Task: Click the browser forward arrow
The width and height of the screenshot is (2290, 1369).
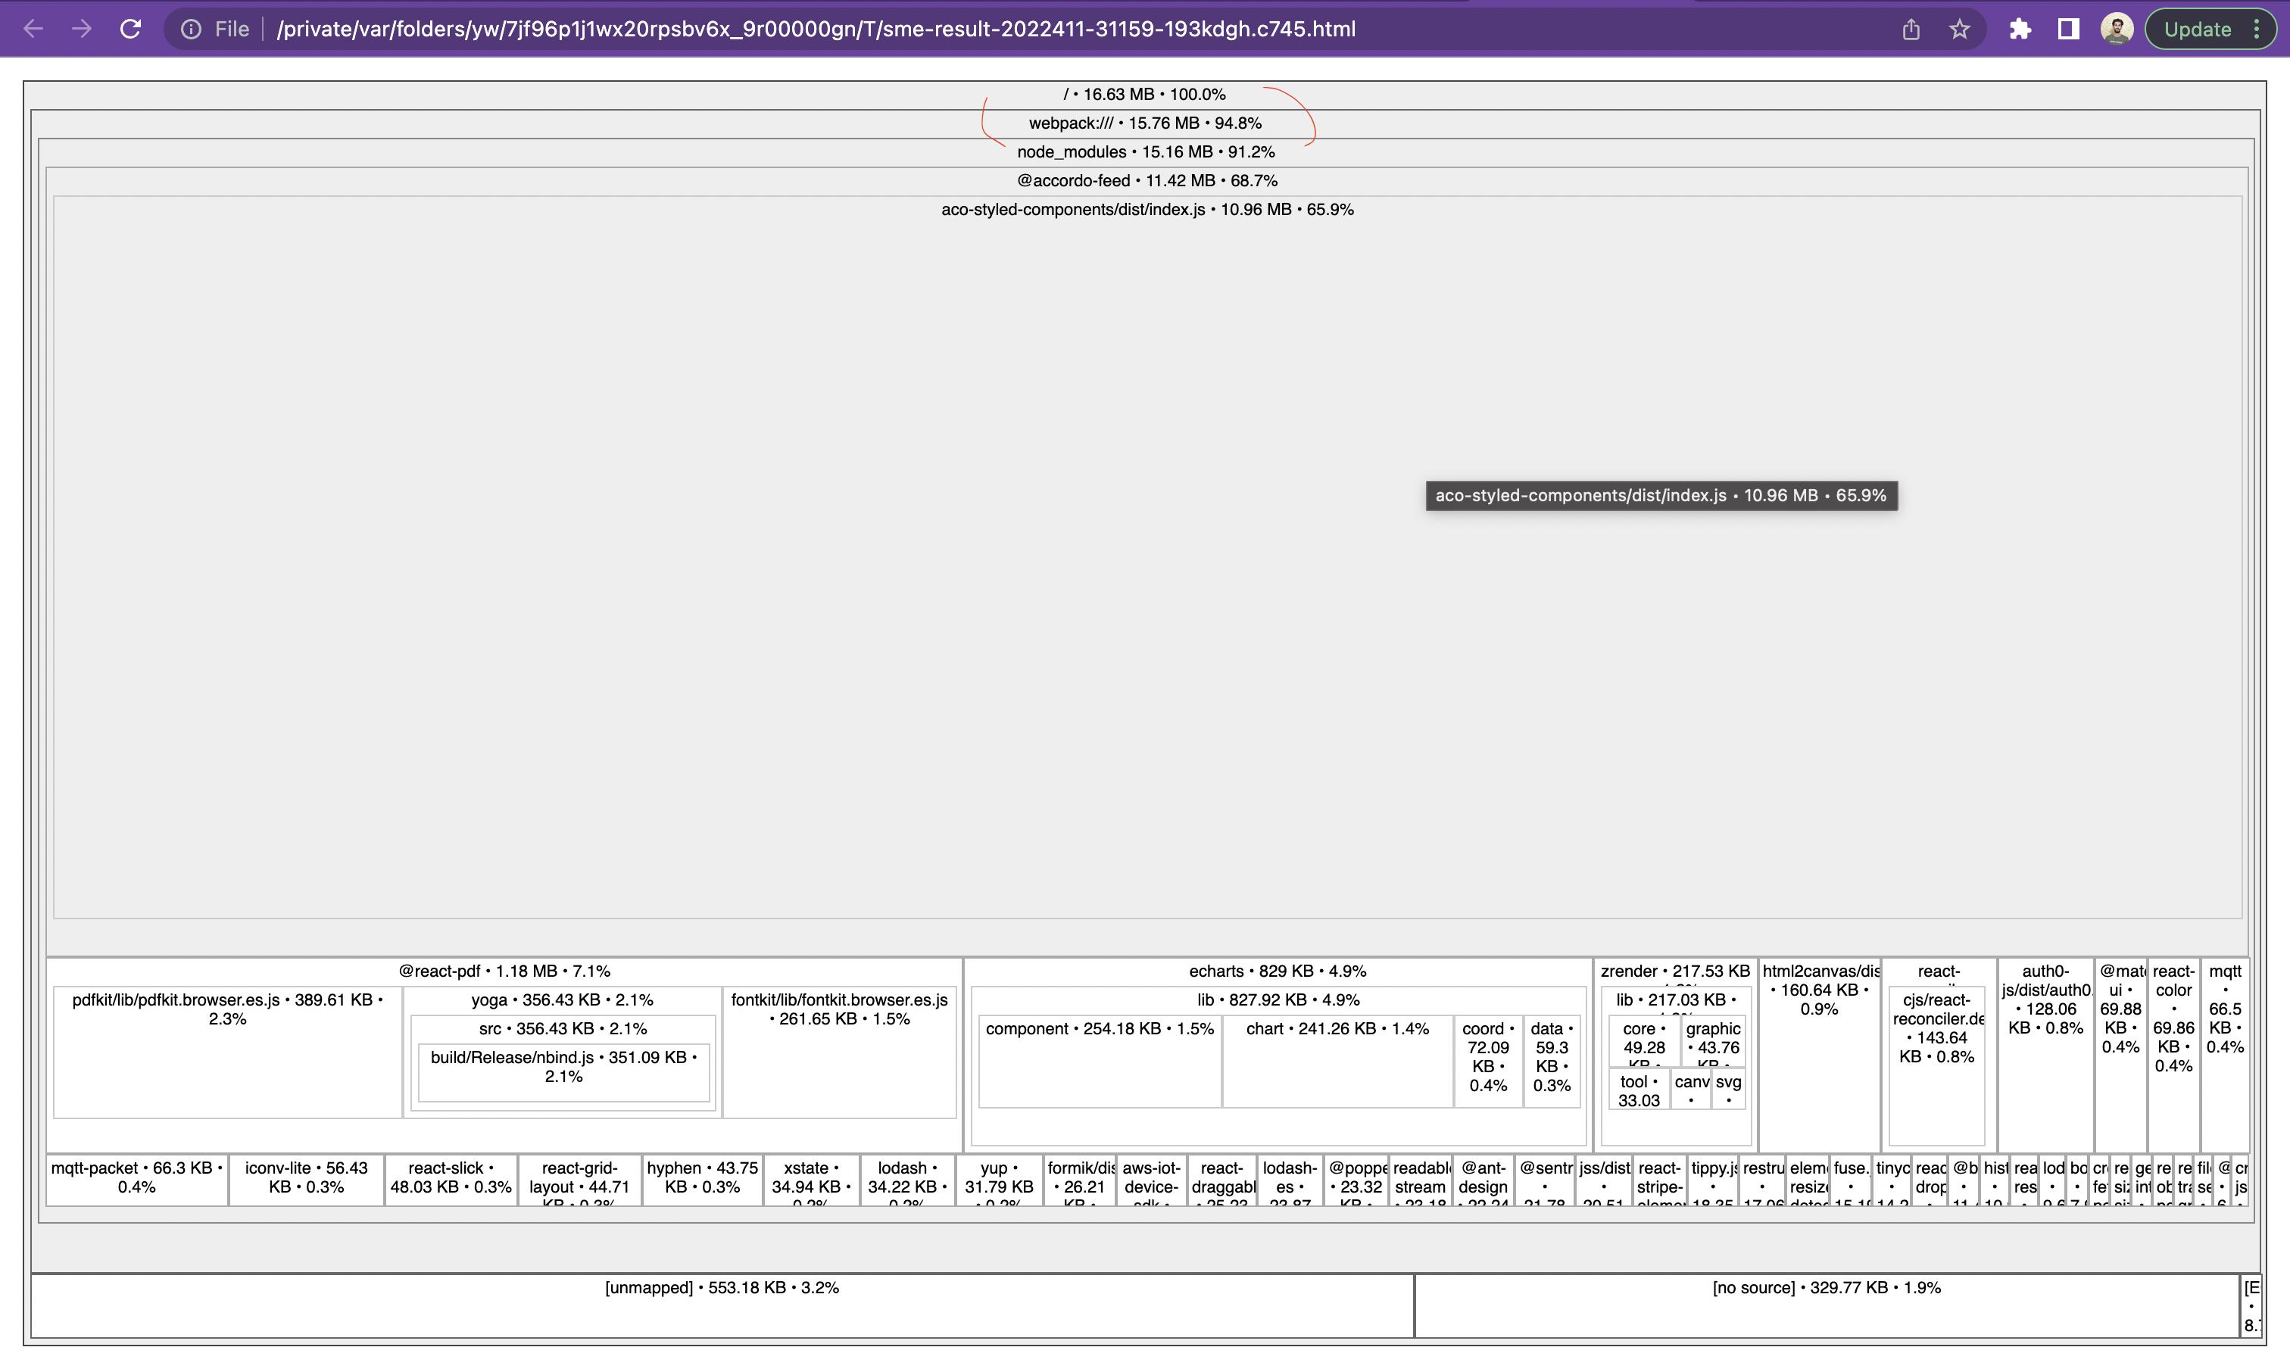Action: coord(82,29)
